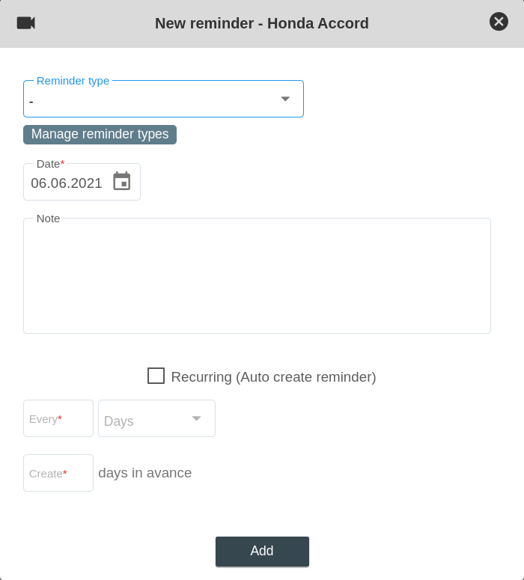This screenshot has width=524, height=580.
Task: Open the calendar picker icon beside the date
Action: [121, 182]
